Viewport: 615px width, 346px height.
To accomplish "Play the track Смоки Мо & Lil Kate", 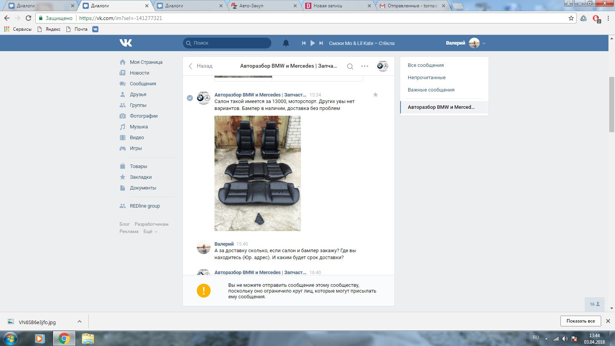I will (x=312, y=43).
